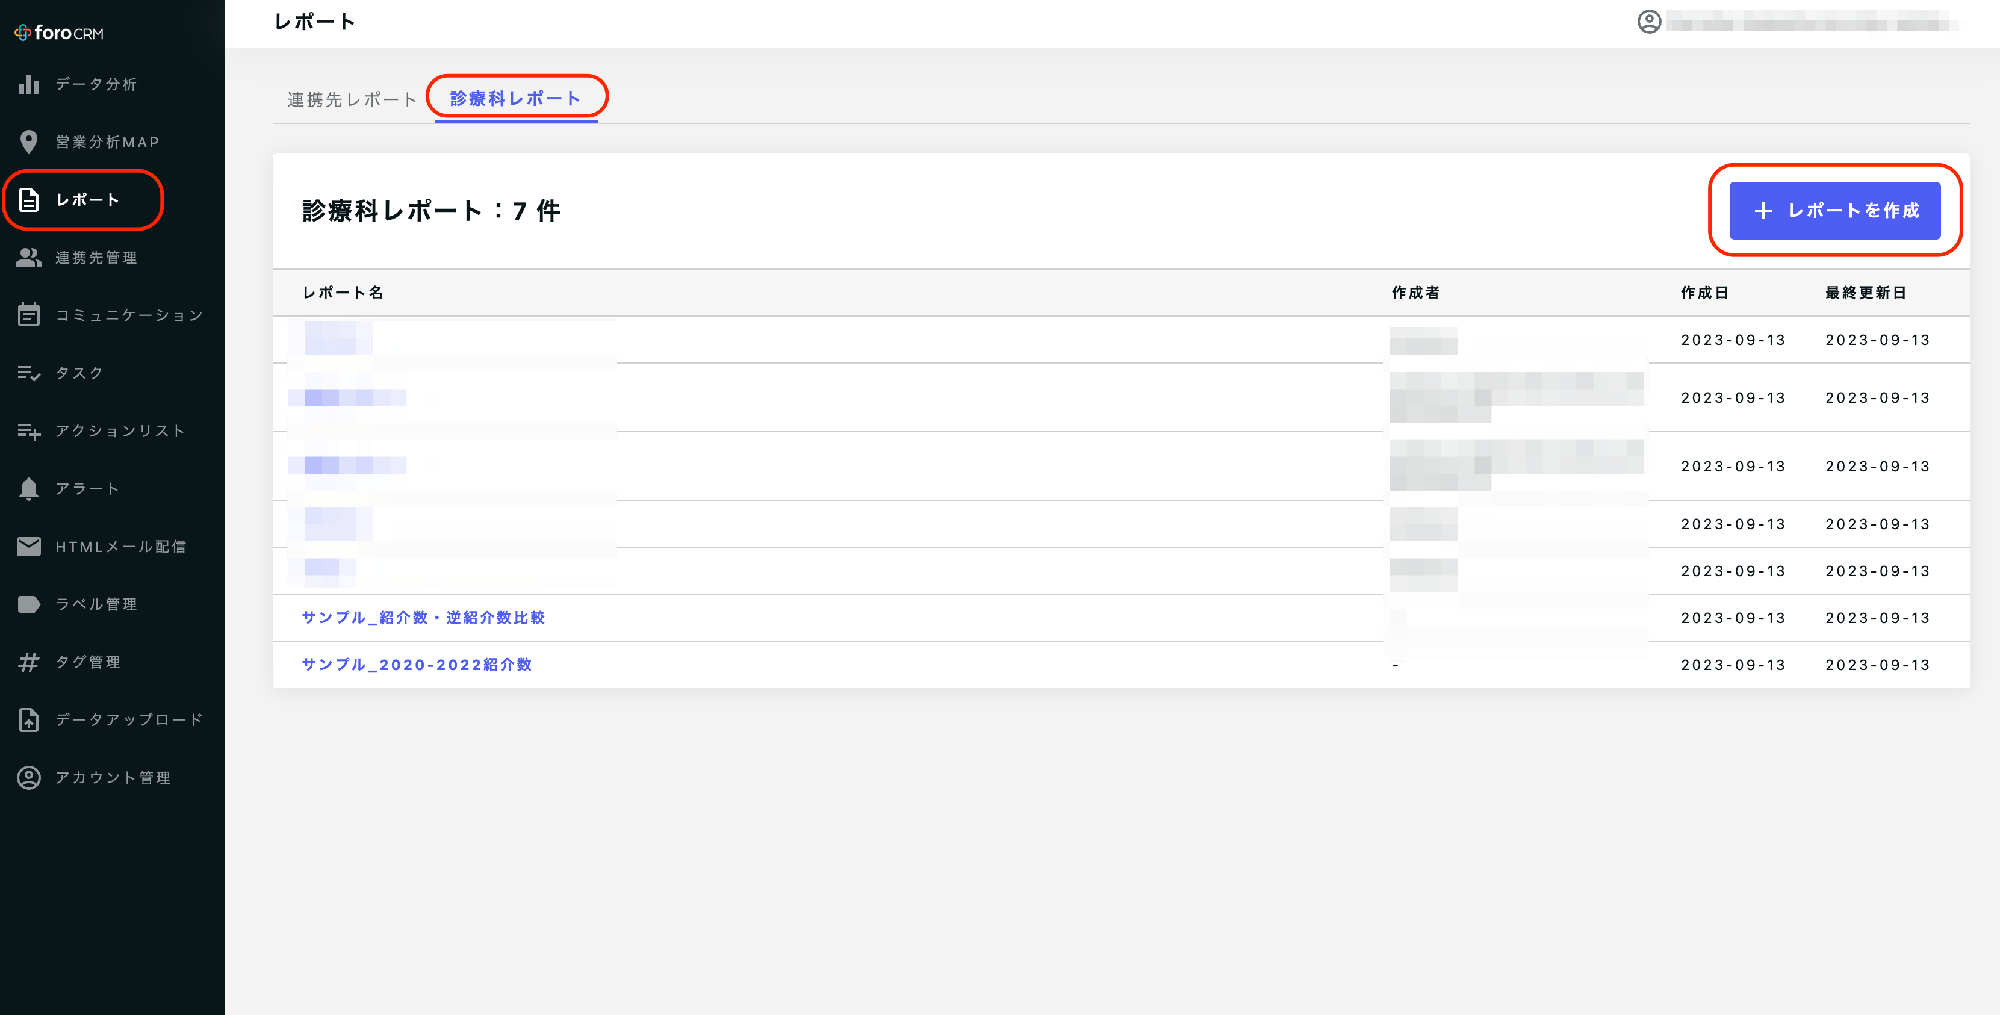Click the レポート document icon in sidebar
This screenshot has width=2000, height=1015.
click(29, 200)
